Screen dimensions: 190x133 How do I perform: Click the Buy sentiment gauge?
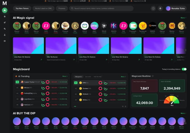click(172, 100)
